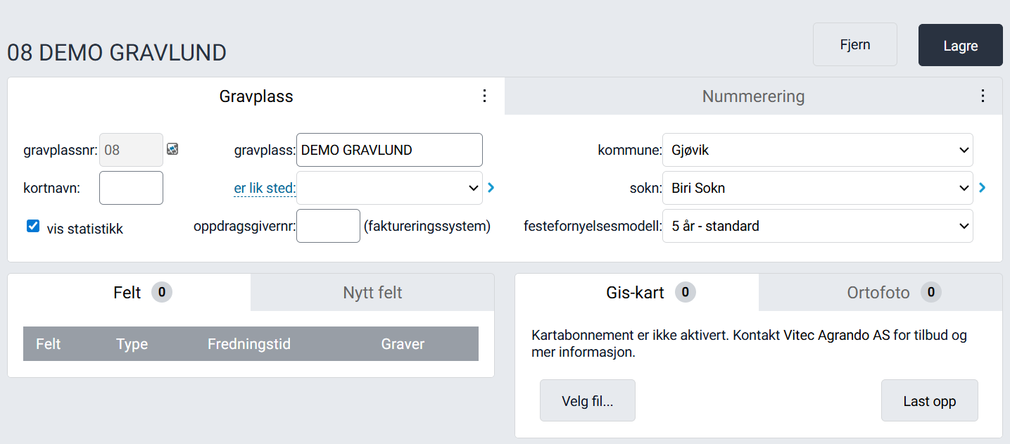The image size is (1010, 444).
Task: Click the blue arrow next to er lik sted
Action: (x=491, y=188)
